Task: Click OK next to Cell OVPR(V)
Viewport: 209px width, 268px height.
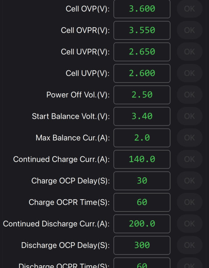Action: pos(189,30)
